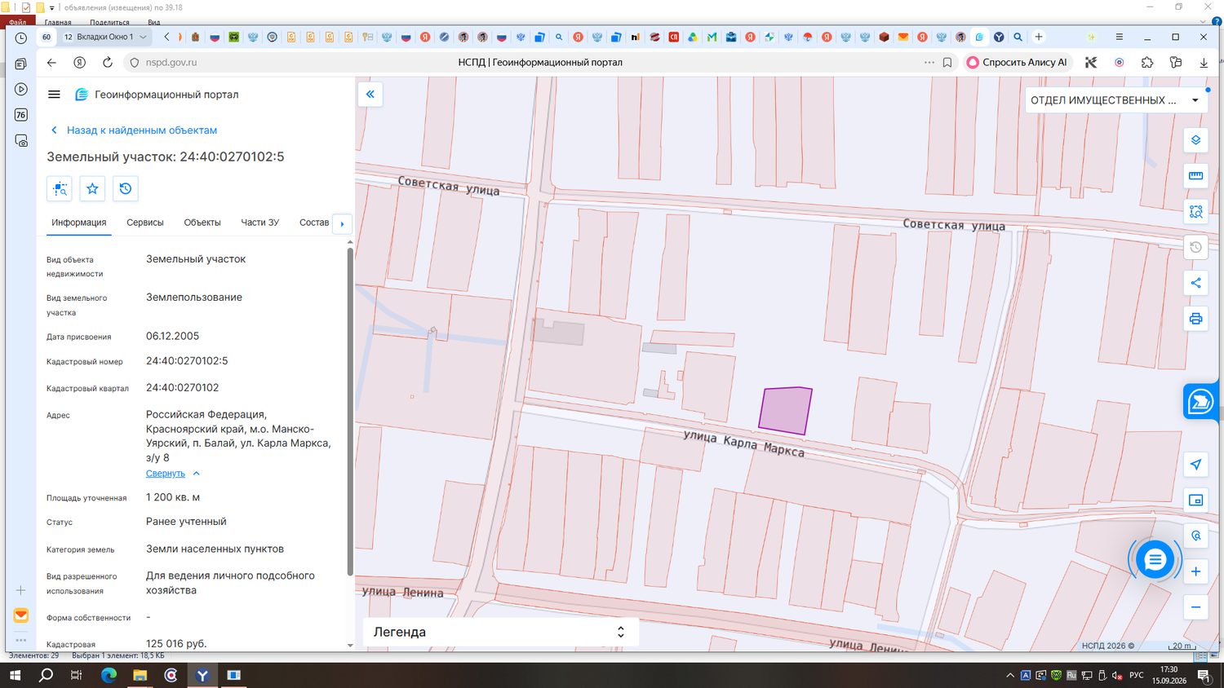Viewport: 1224px width, 688px height.
Task: Expand the Легенда panel
Action: [x=500, y=632]
